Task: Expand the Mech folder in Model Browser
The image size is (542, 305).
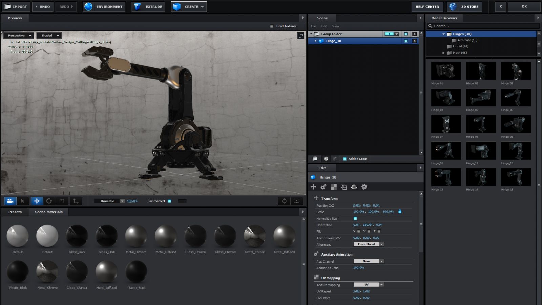Action: pyautogui.click(x=443, y=53)
